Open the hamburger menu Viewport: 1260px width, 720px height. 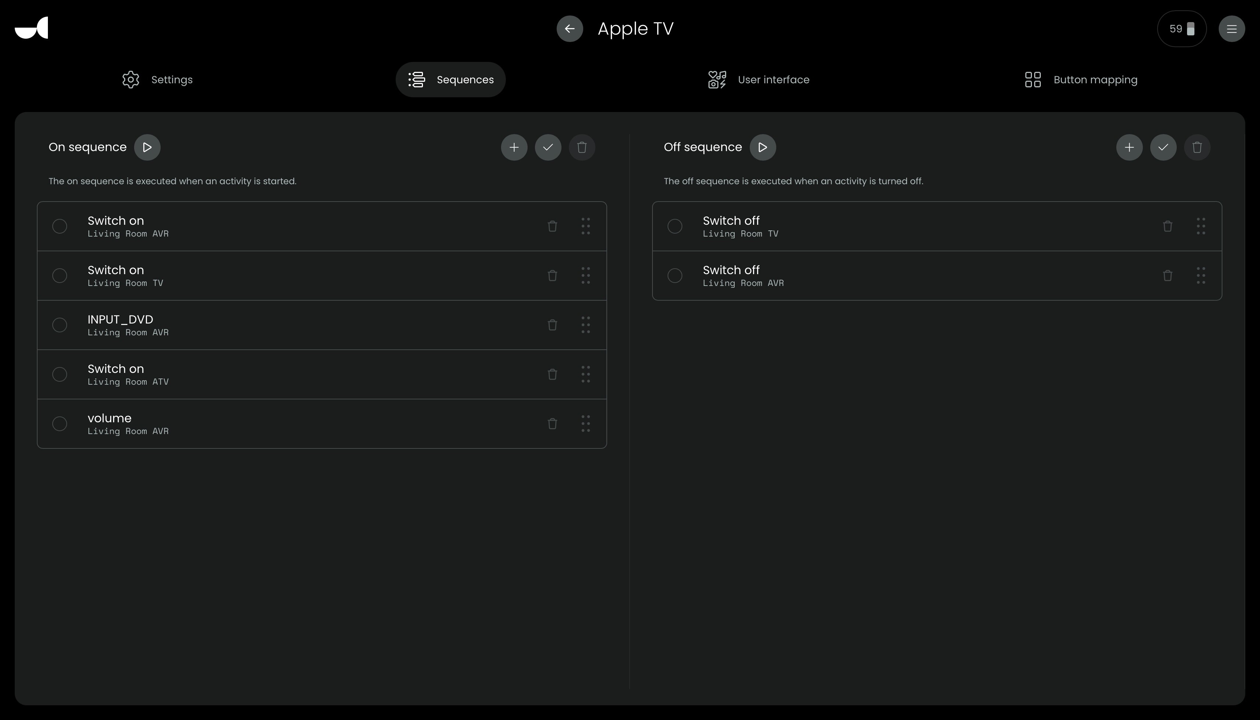point(1231,29)
